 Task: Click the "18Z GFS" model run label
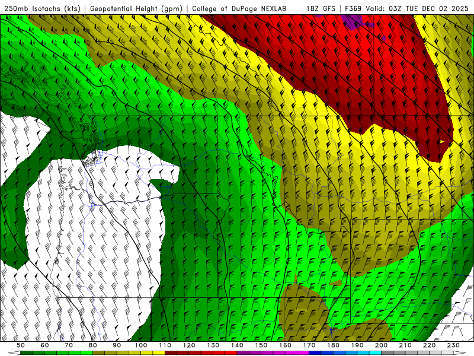tap(321, 8)
